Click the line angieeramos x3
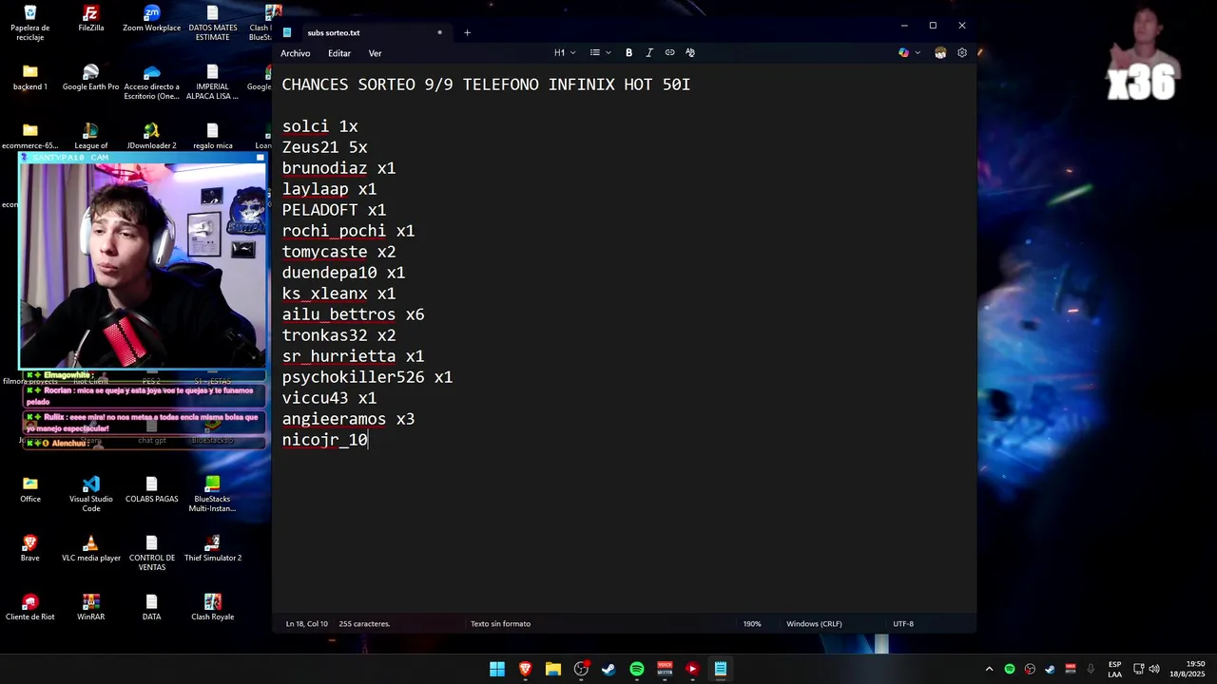This screenshot has height=684, width=1217. pos(348,419)
